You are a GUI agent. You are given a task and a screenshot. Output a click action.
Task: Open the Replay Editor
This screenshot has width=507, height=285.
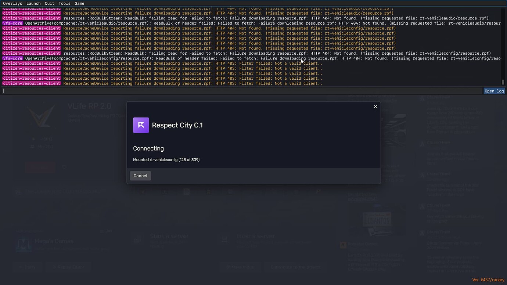click(68, 267)
